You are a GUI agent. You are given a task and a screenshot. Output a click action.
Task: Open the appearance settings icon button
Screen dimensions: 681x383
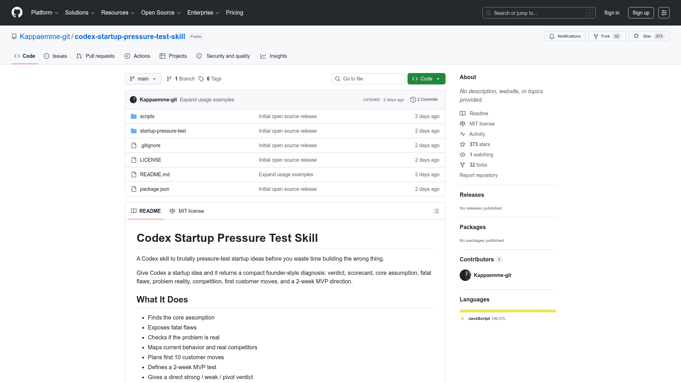[x=664, y=13]
